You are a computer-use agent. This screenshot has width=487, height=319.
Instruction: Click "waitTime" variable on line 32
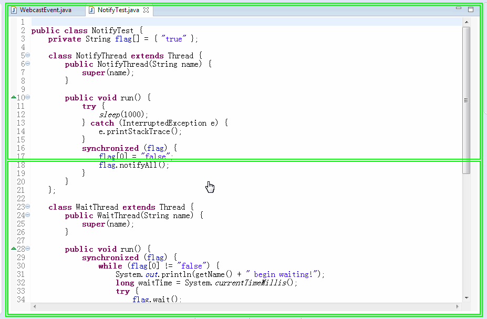click(x=155, y=283)
